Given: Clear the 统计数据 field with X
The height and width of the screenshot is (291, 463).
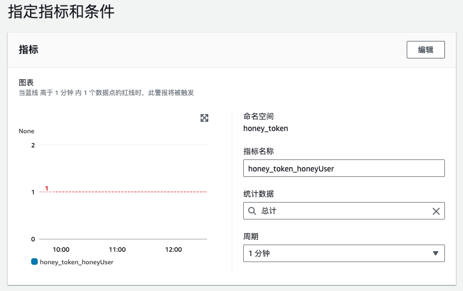Looking at the screenshot, I should click(x=436, y=211).
